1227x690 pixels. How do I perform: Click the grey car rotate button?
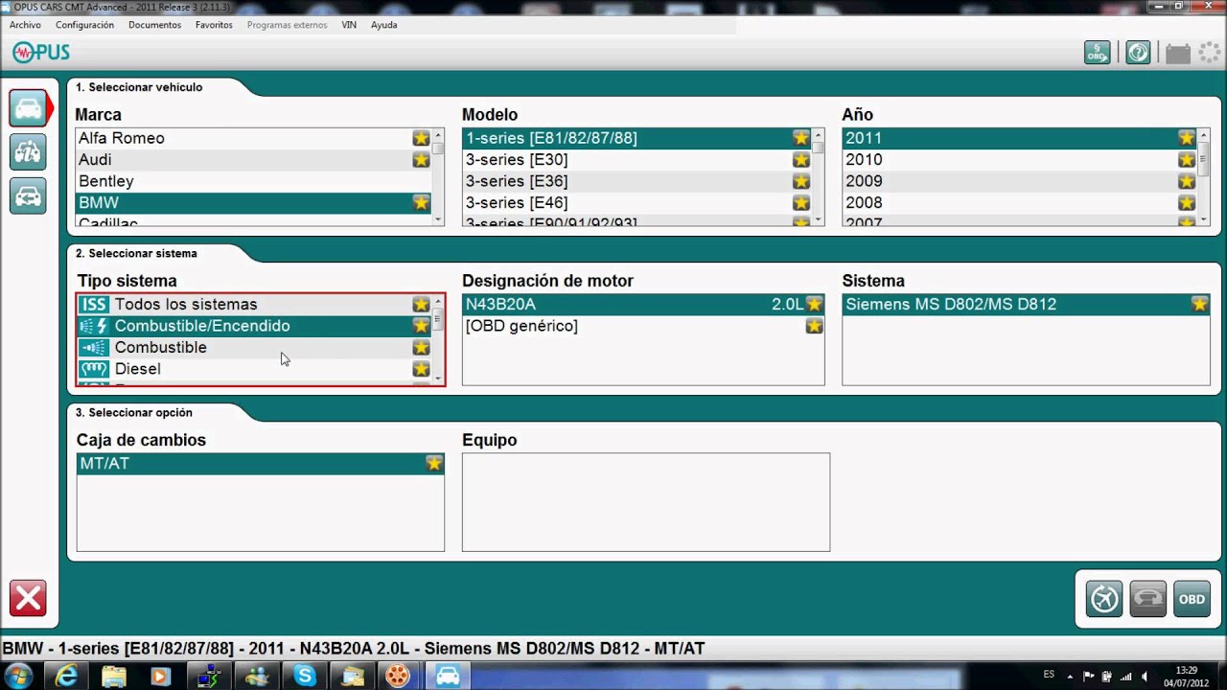(1147, 599)
